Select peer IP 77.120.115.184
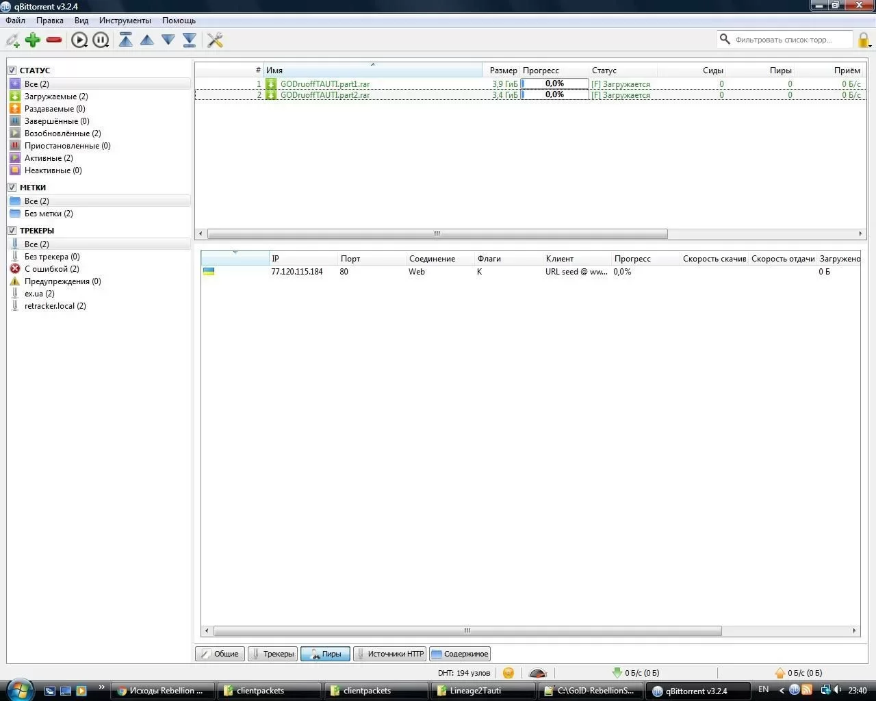The height and width of the screenshot is (701, 876). click(297, 272)
